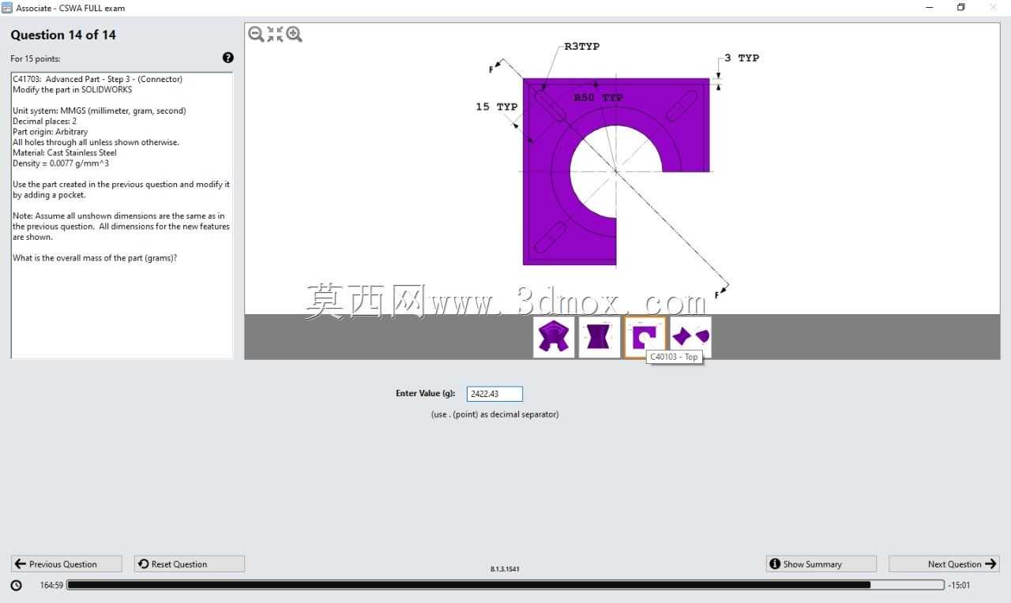Select the C40103 Top view thumbnail

point(645,337)
